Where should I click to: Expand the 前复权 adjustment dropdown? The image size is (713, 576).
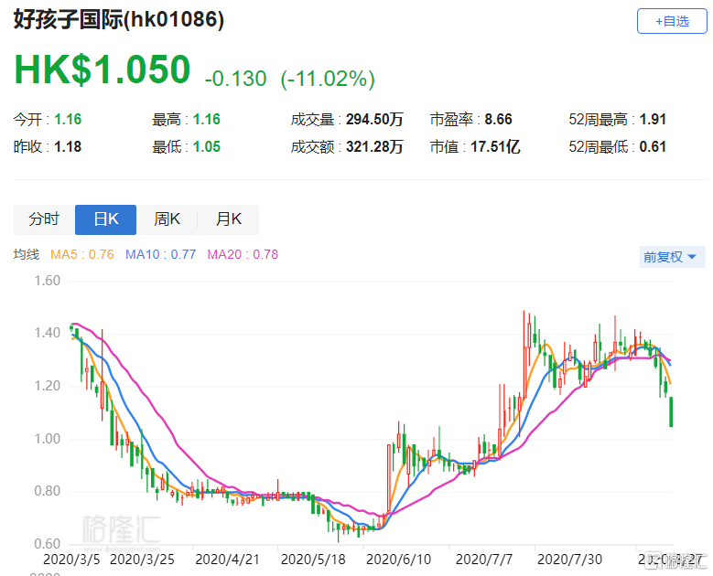[x=672, y=257]
